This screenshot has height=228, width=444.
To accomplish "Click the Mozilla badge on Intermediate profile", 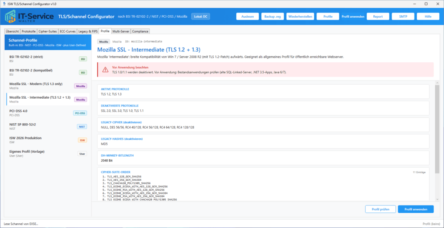I will tap(81, 100).
